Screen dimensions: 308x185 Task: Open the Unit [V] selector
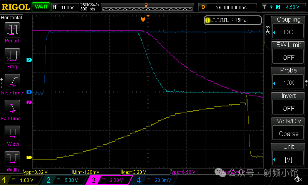pyautogui.click(x=288, y=155)
